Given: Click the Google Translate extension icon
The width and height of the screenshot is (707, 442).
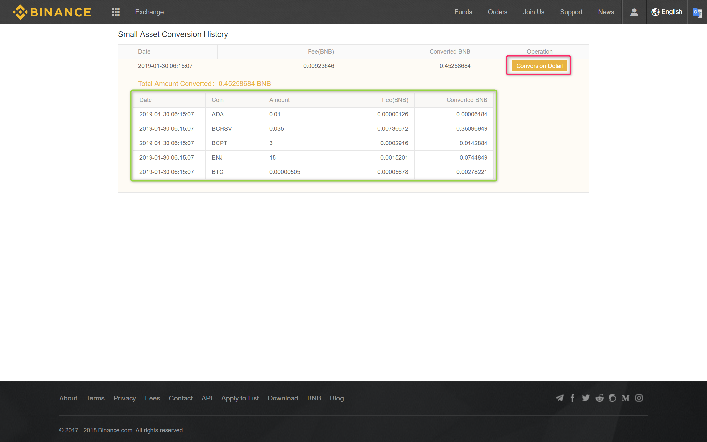Looking at the screenshot, I should coord(697,12).
